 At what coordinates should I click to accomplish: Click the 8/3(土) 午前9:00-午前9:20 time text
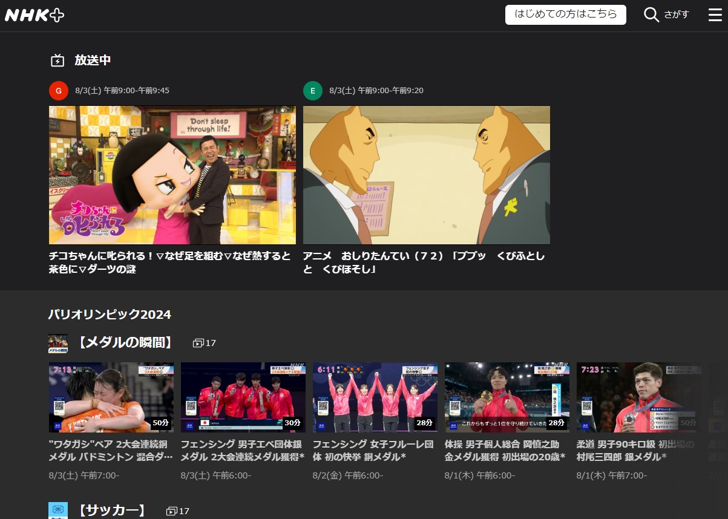tap(376, 91)
